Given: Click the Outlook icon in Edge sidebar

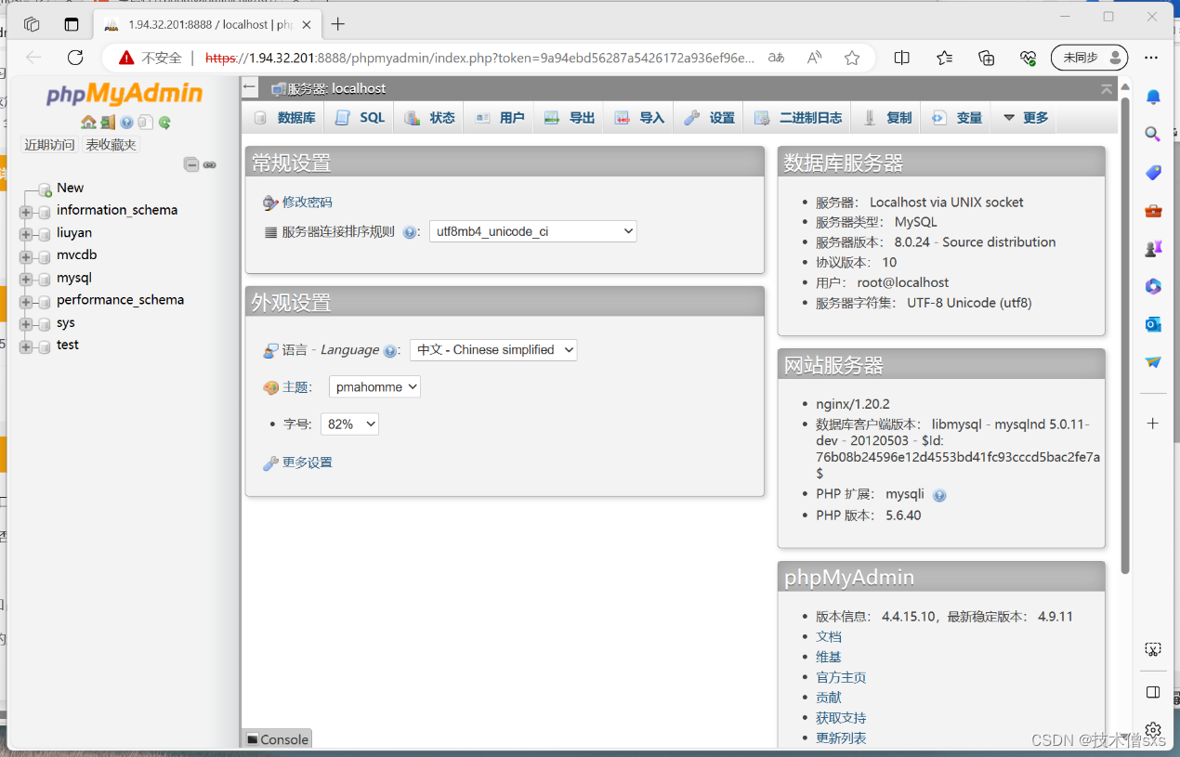Looking at the screenshot, I should coord(1153,324).
